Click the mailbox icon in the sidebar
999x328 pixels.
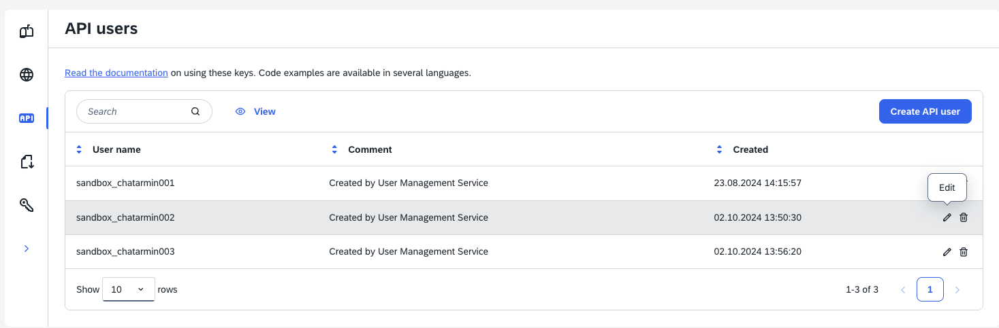pos(27,31)
